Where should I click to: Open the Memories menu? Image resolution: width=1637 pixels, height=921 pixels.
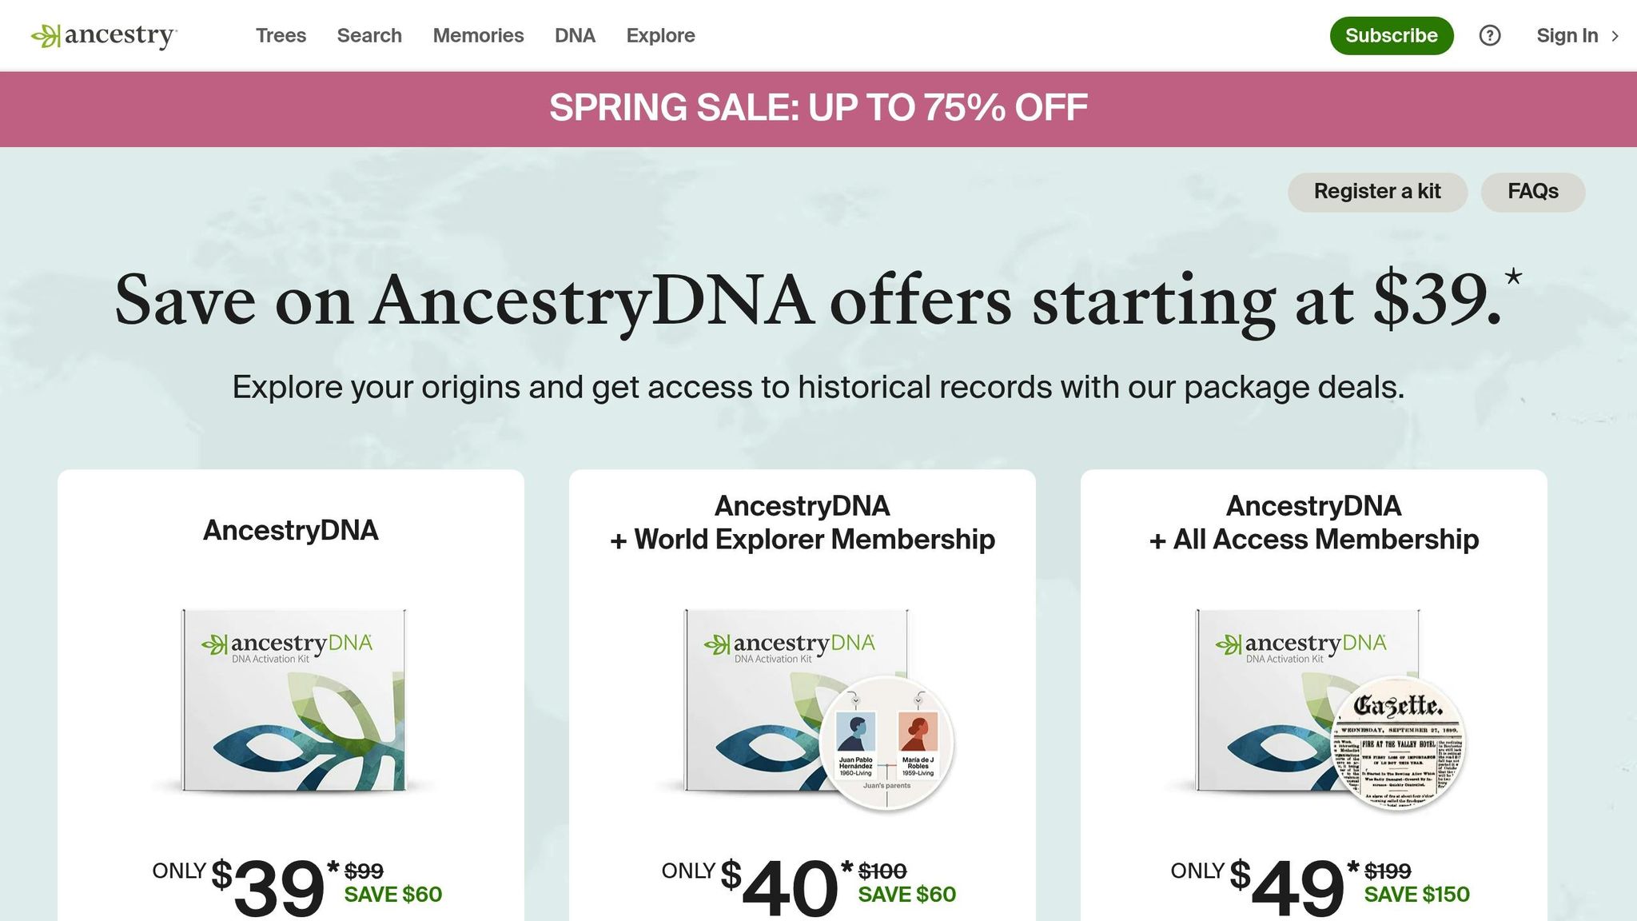[x=478, y=35]
